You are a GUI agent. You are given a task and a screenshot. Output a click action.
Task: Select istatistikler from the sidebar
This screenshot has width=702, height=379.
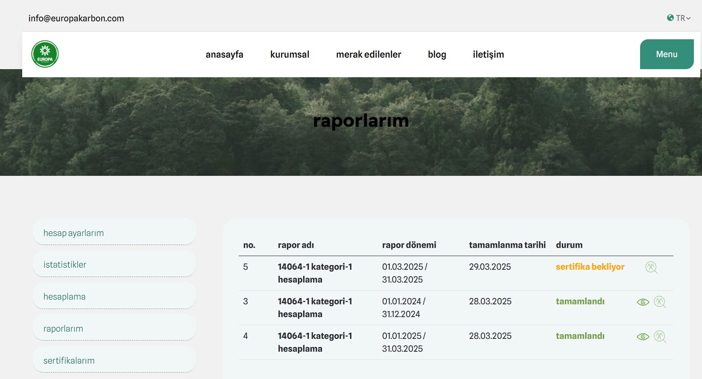click(65, 265)
